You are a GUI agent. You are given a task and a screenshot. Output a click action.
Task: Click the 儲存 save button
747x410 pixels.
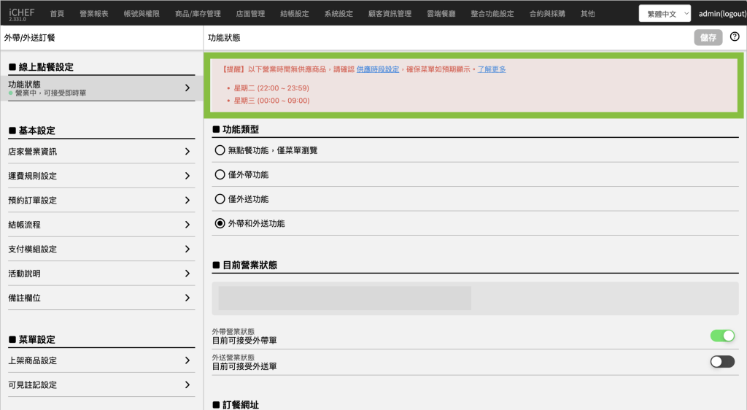(x=708, y=38)
